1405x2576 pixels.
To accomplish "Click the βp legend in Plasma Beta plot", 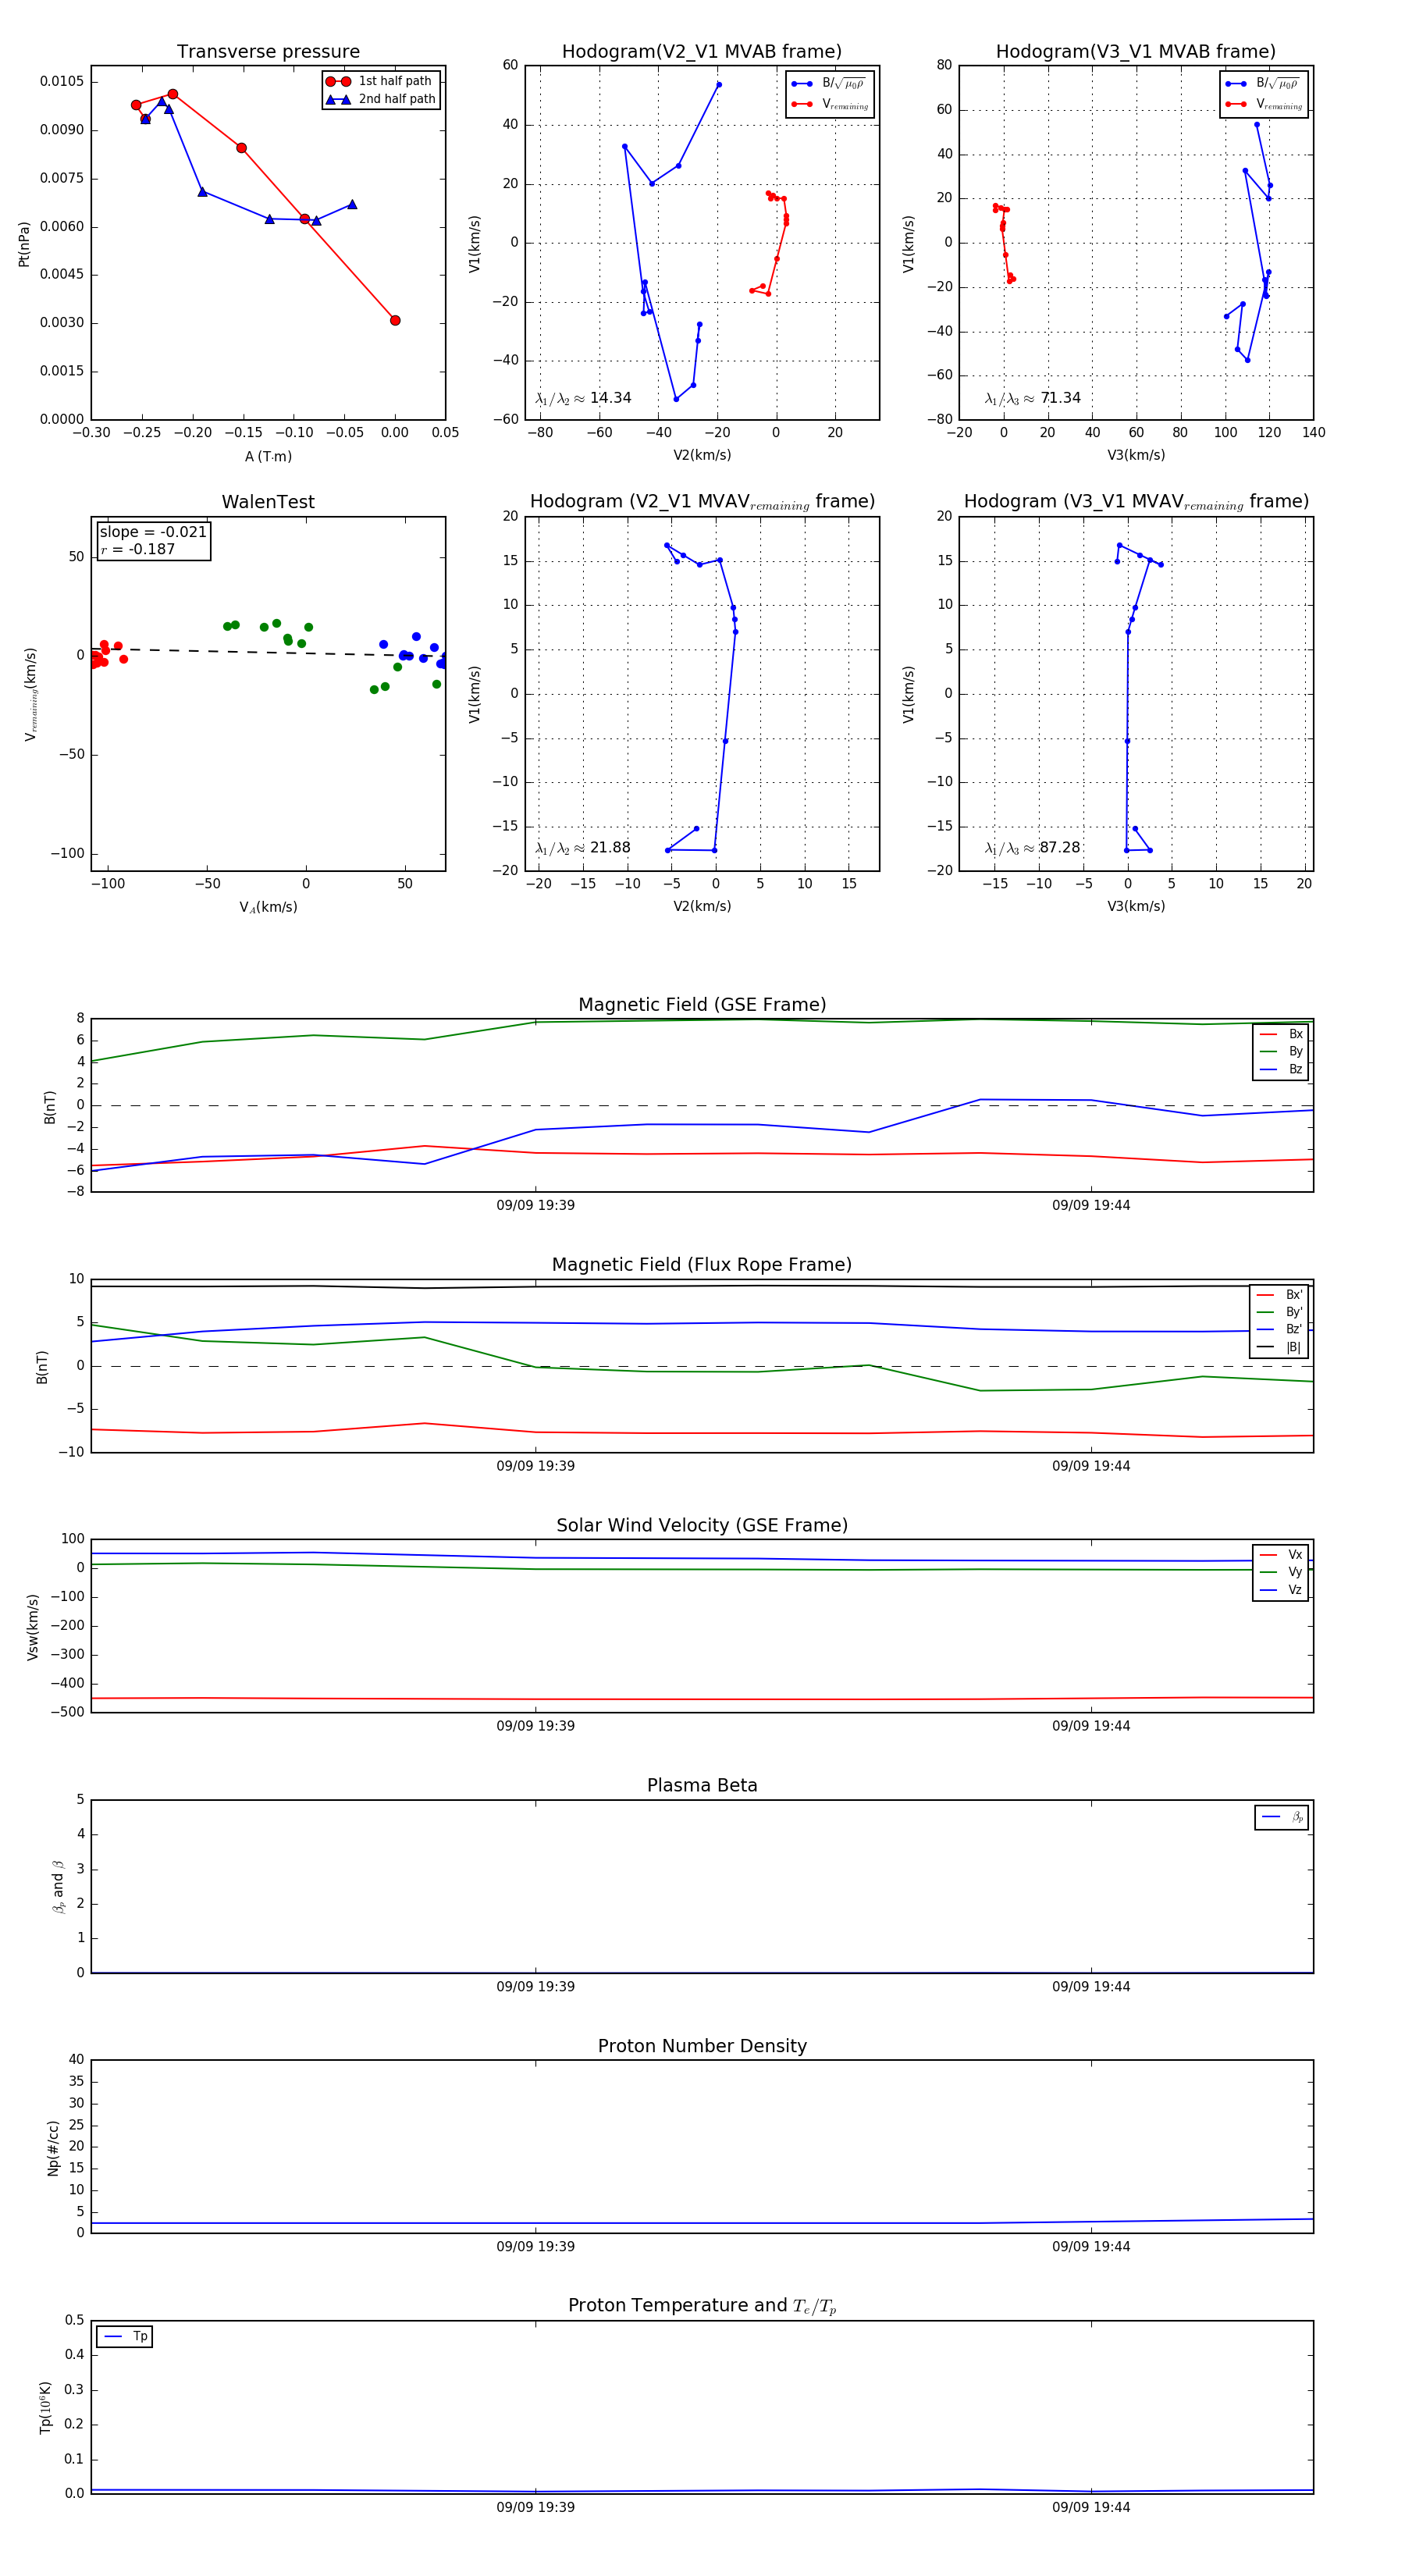I will pos(1282,1817).
